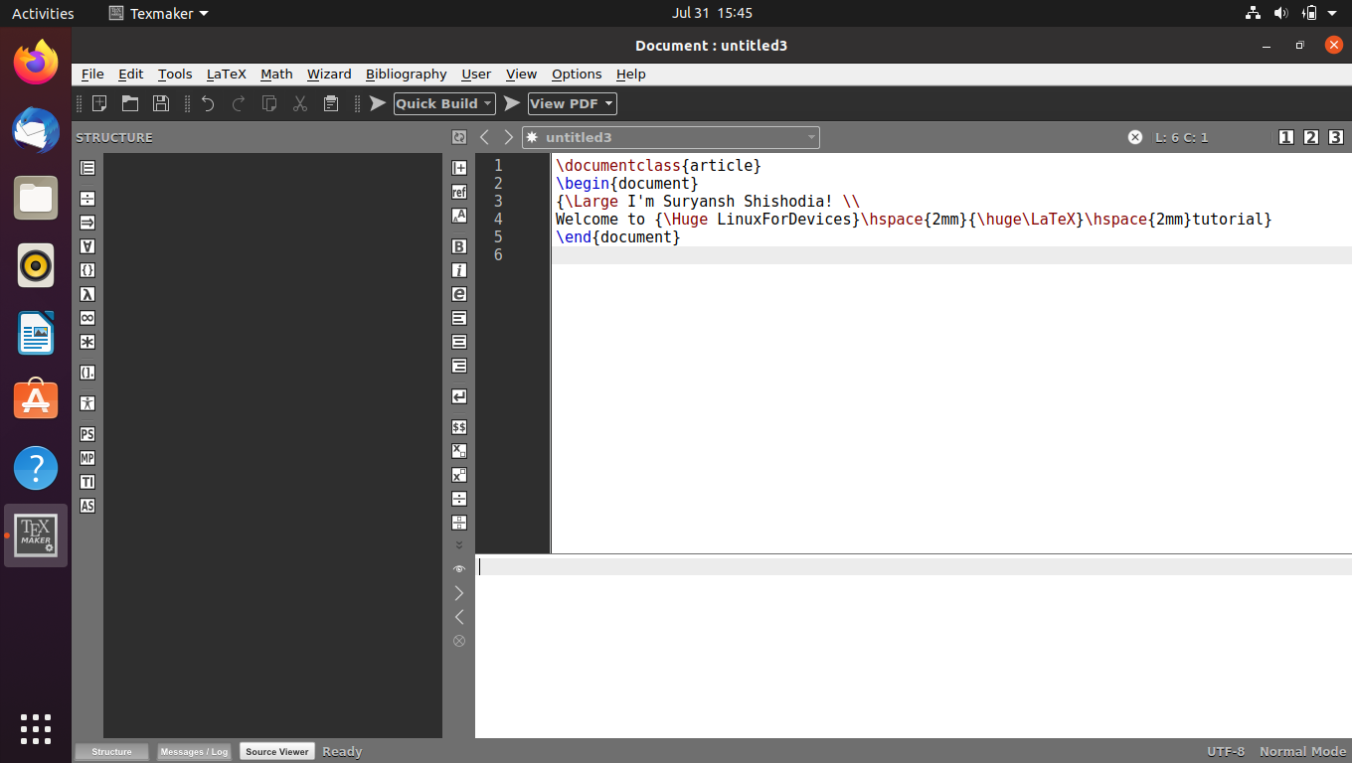Select the Italic formatting icon

click(x=458, y=270)
